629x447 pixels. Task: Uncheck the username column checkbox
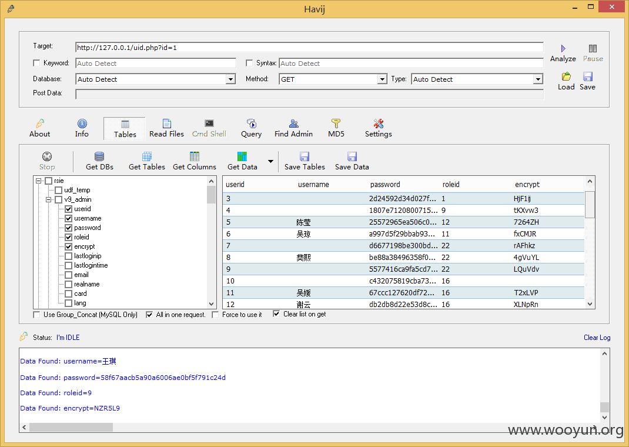tap(69, 218)
